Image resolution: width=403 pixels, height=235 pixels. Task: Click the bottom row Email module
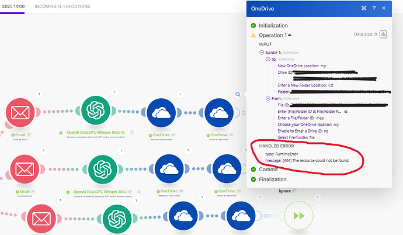[41, 219]
